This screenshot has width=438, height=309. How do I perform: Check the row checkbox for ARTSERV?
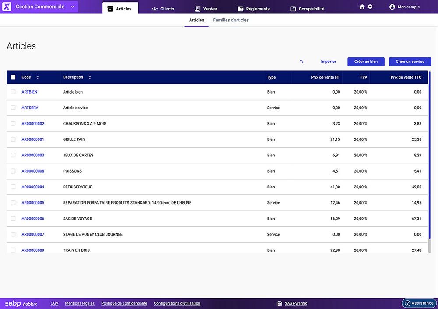[x=13, y=108]
